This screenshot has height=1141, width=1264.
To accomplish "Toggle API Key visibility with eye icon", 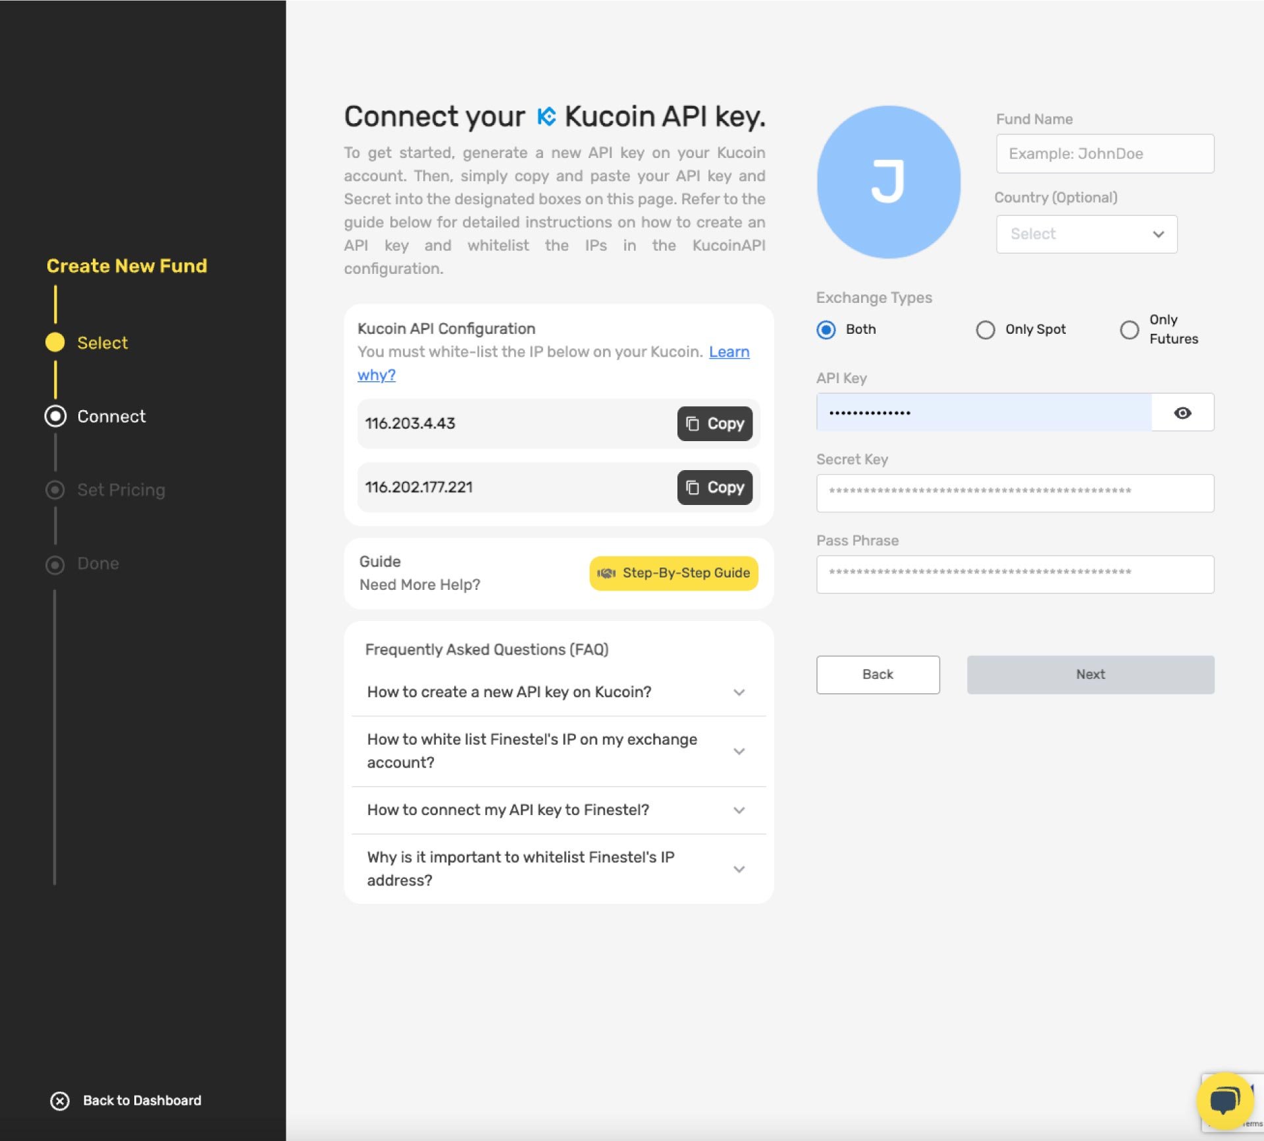I will [1182, 412].
